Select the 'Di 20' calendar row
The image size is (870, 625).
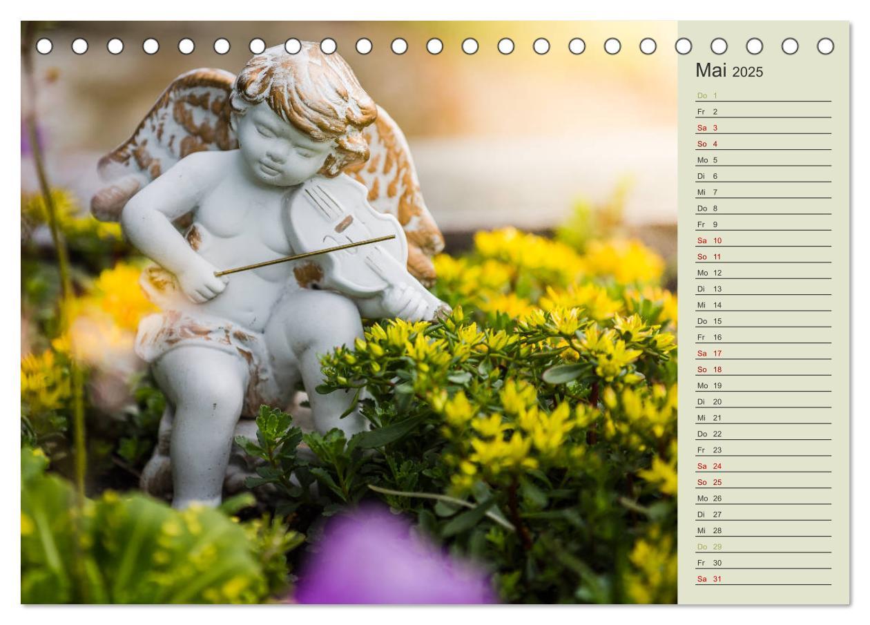point(763,401)
